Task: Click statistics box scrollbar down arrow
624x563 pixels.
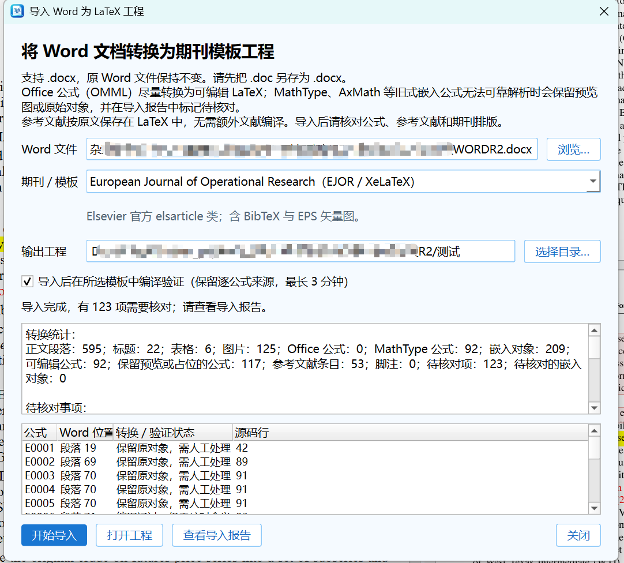Action: click(594, 408)
